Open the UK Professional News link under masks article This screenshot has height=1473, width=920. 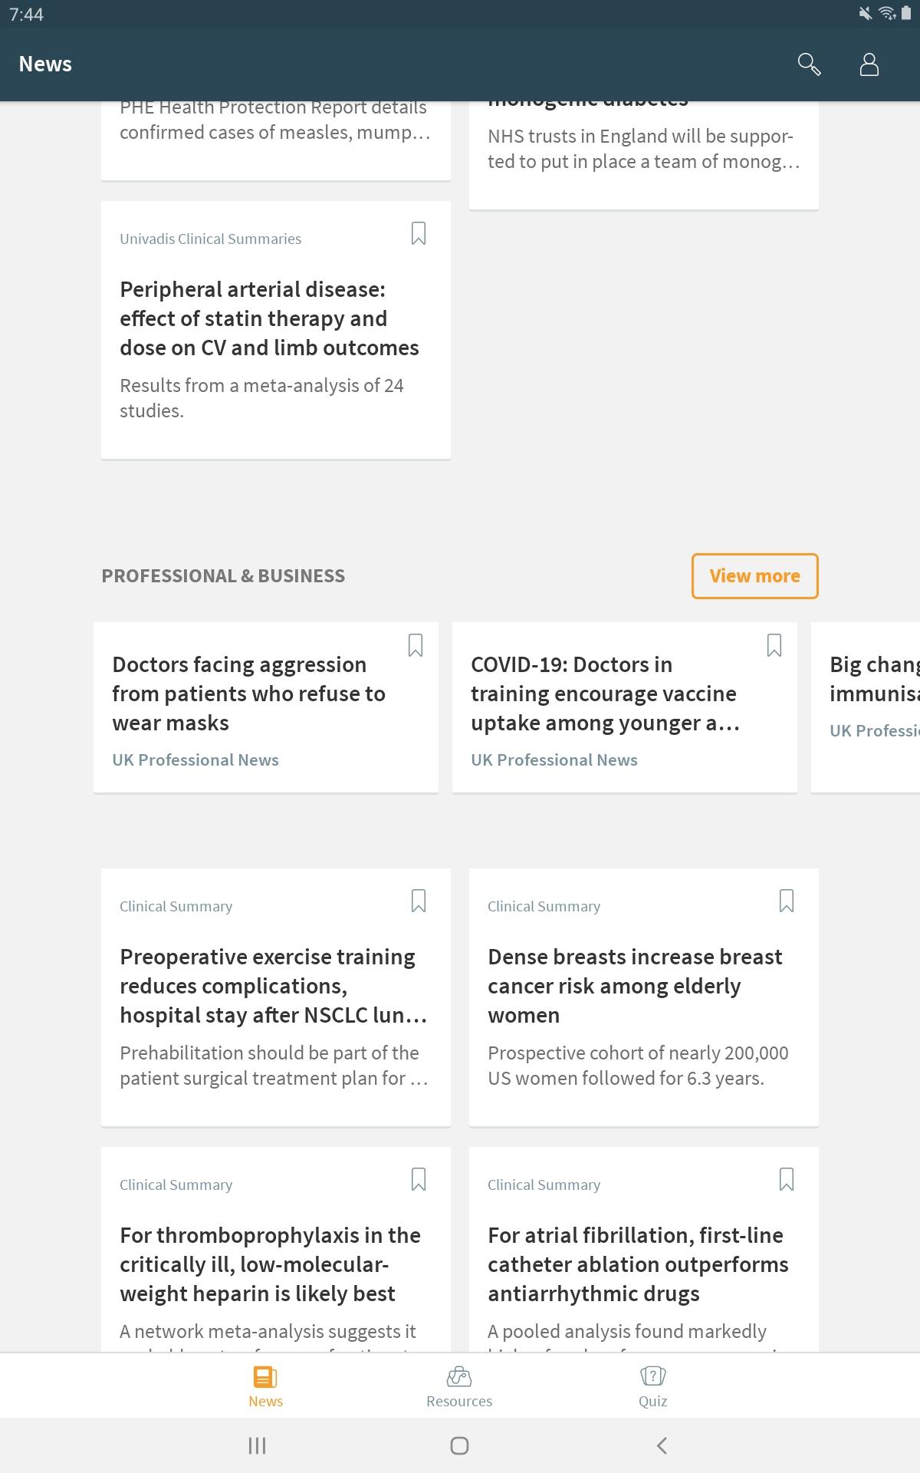click(195, 760)
